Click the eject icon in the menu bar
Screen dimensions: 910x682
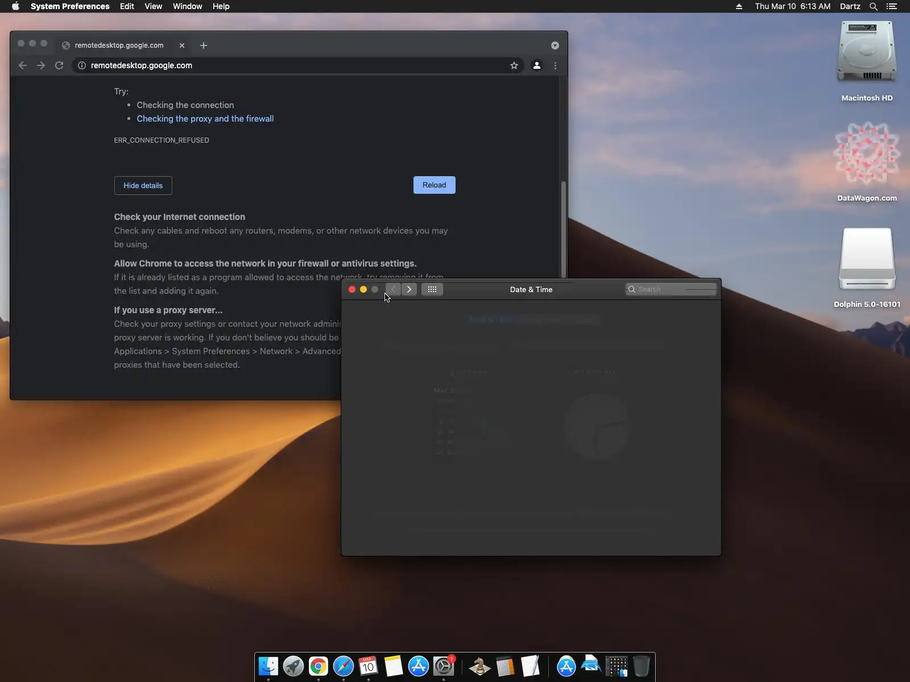click(x=739, y=6)
